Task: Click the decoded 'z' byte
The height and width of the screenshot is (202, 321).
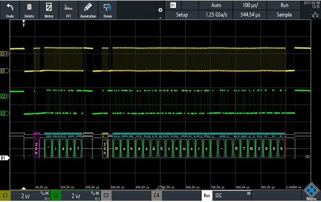Action: coord(206,149)
